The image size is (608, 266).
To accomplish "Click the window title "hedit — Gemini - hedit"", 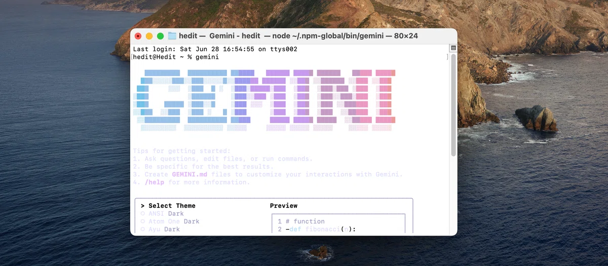I will [x=219, y=36].
